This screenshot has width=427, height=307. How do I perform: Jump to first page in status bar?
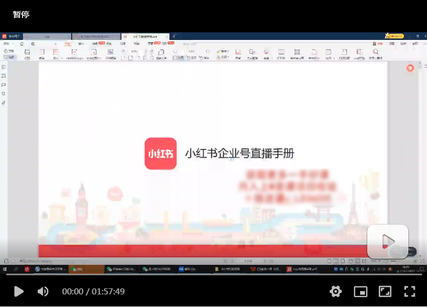[225, 261]
